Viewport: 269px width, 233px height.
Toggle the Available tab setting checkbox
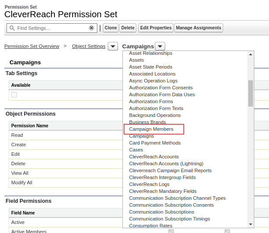pos(14,94)
